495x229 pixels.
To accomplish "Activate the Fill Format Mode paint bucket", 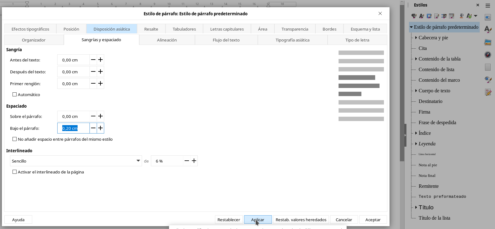I will (462, 16).
